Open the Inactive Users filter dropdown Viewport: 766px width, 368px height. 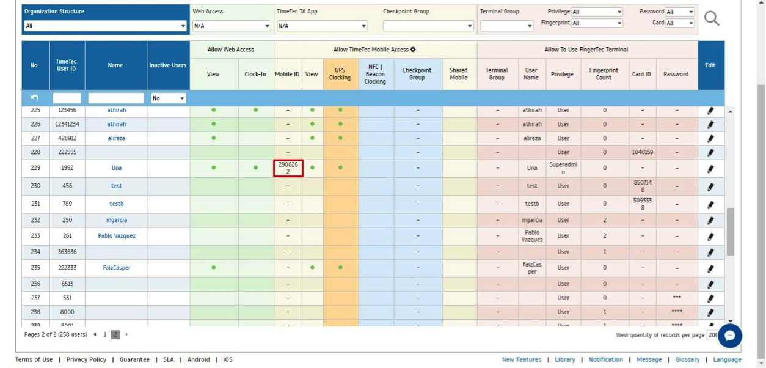168,98
